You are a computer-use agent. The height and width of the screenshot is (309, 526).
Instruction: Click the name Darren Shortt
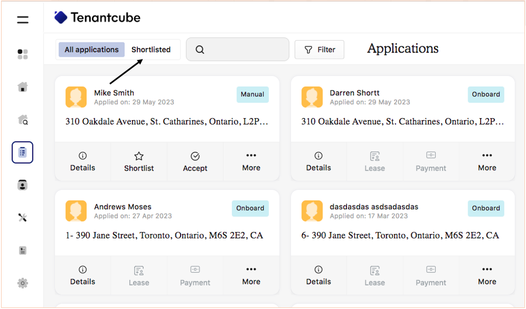tap(354, 93)
